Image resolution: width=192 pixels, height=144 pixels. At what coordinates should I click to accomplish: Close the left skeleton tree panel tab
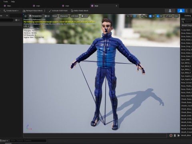click(x=7, y=16)
